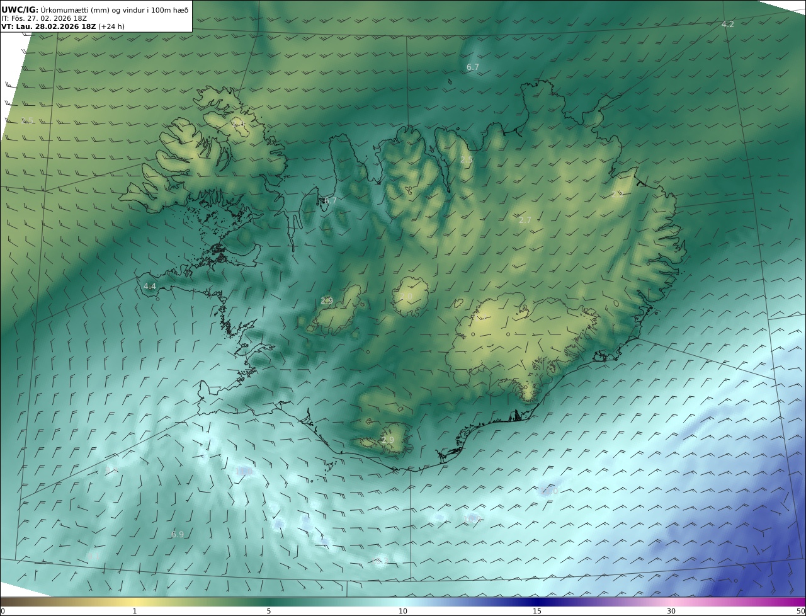The width and height of the screenshot is (806, 616).
Task: Click the '10' tick on the color scale
Action: pos(403,611)
